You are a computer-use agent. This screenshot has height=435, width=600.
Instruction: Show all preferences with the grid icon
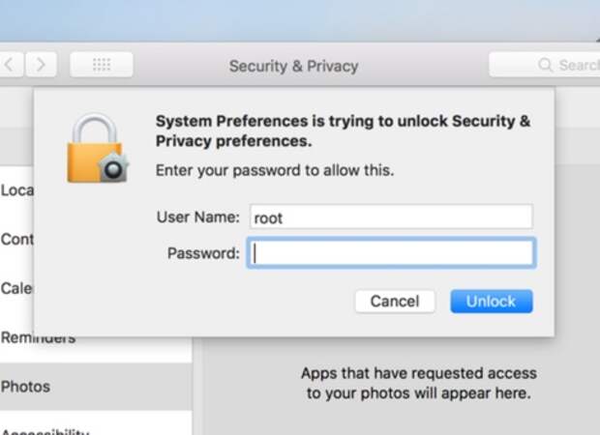102,66
